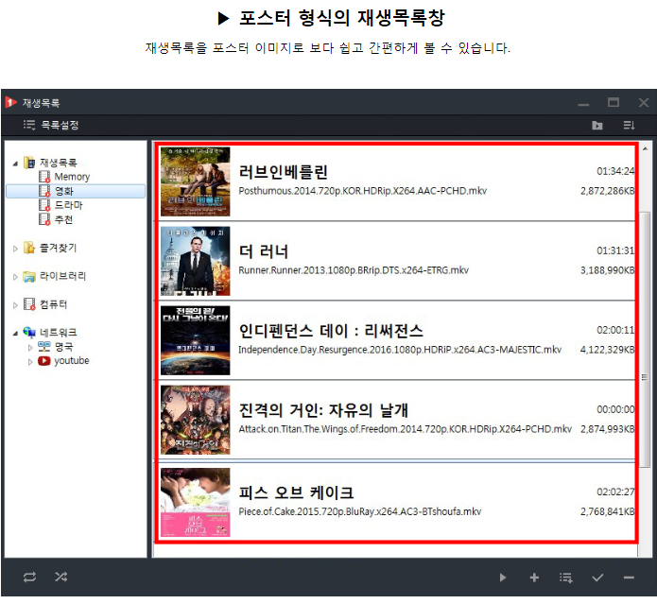The width and height of the screenshot is (657, 604).
Task: Click the 추천 playlist film icon
Action: pos(44,219)
